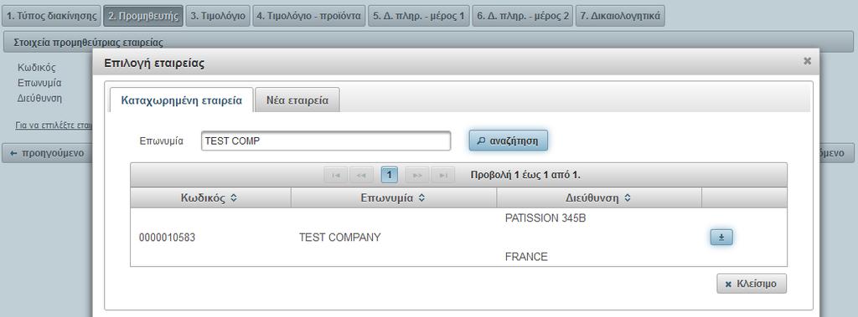Open step 1. Τύπος διακίνησης
858x317 pixels.
point(51,16)
